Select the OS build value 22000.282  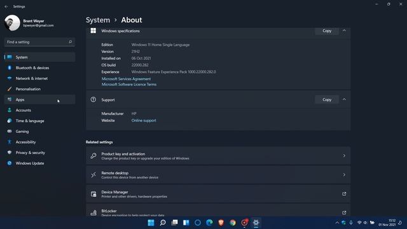140,65
